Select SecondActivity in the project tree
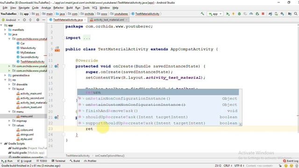Viewport: 299px width, 168px height. tap(29, 57)
